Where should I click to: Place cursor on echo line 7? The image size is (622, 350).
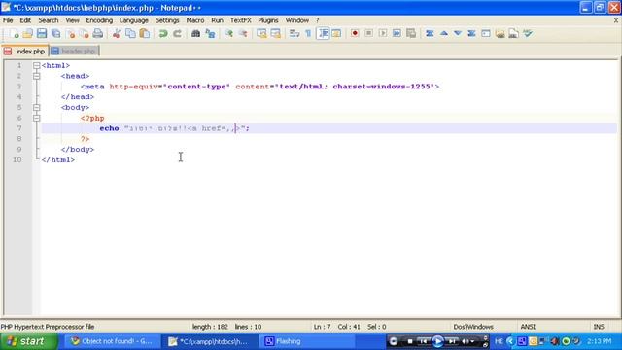(328, 128)
